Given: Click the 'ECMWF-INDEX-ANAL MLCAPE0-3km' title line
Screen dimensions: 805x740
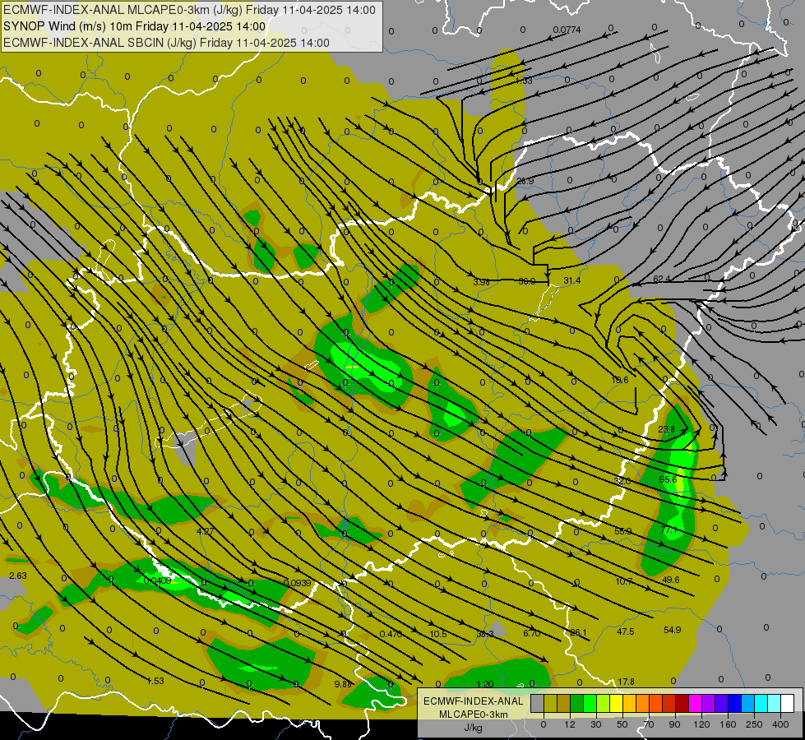Looking at the screenshot, I should pos(189,10).
